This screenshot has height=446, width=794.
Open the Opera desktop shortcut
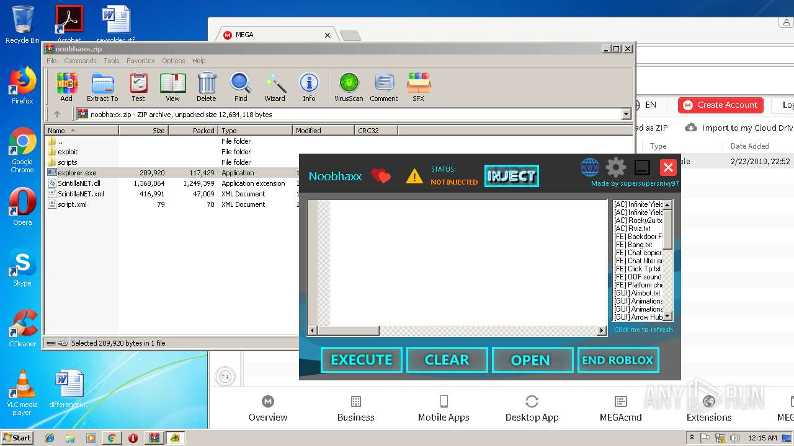[x=22, y=207]
